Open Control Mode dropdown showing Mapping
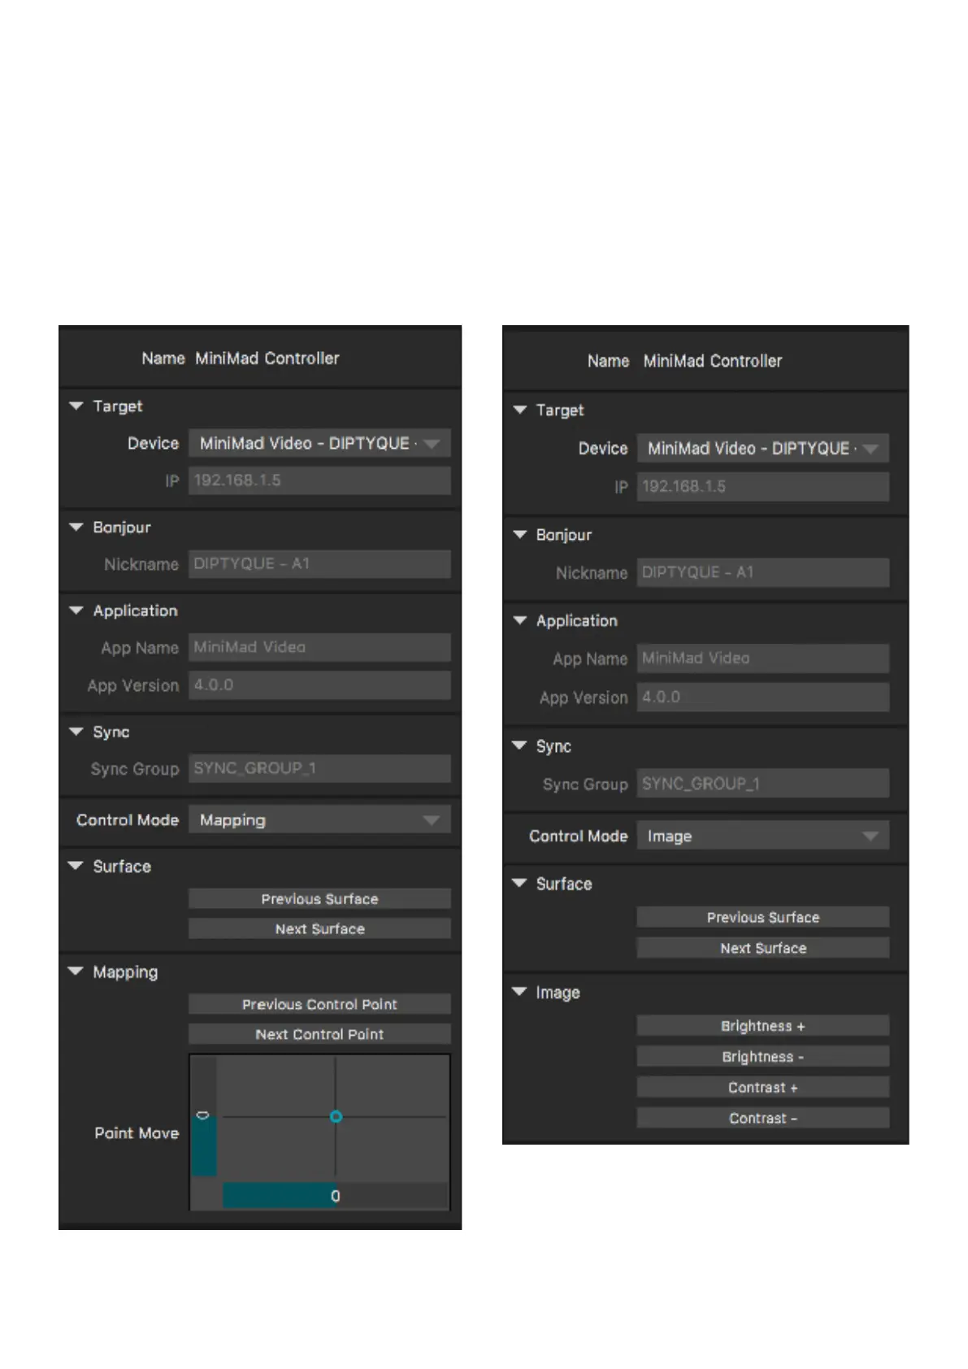 pyautogui.click(x=319, y=819)
